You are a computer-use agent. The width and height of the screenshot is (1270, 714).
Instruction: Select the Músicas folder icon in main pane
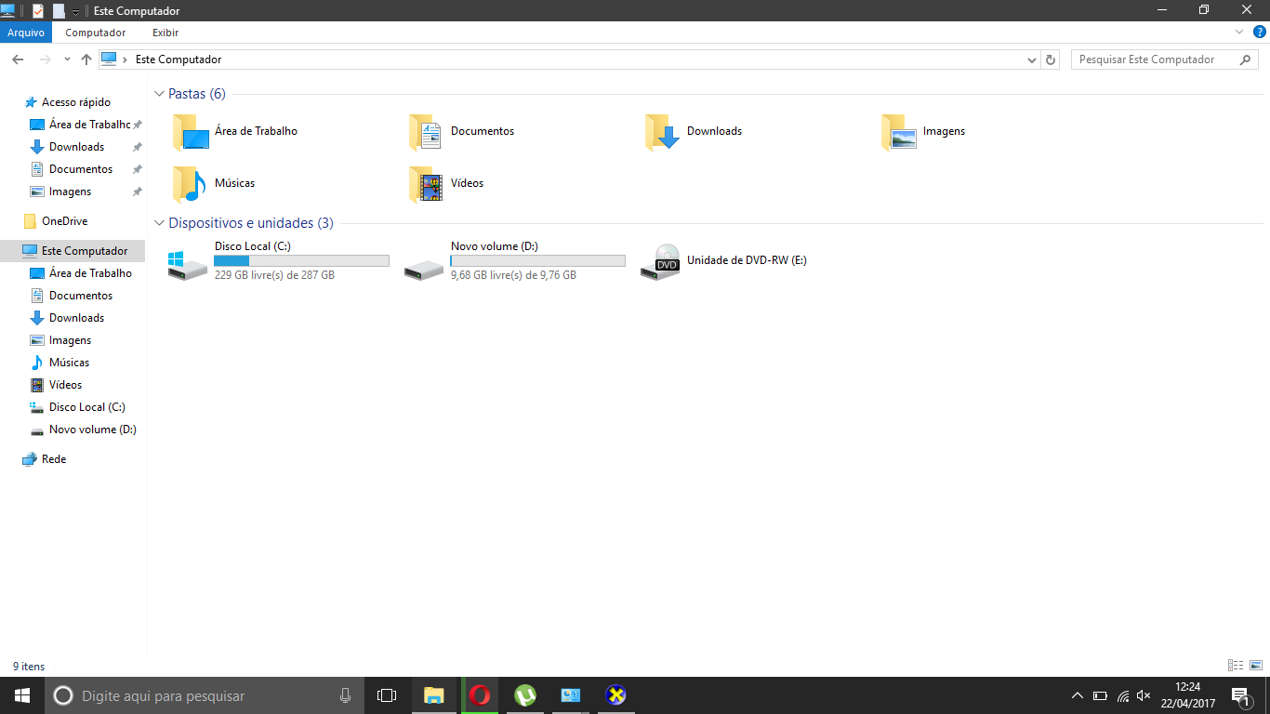point(191,184)
